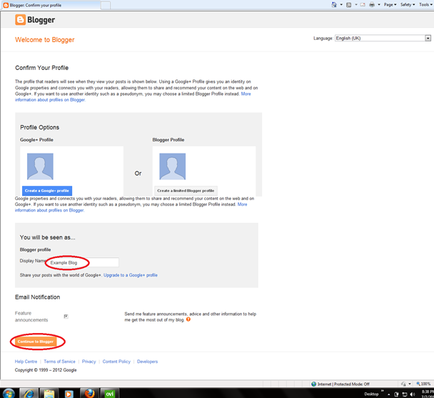Click the Copyright 1999 – 2012 Google text
434x398 pixels.
(46, 370)
